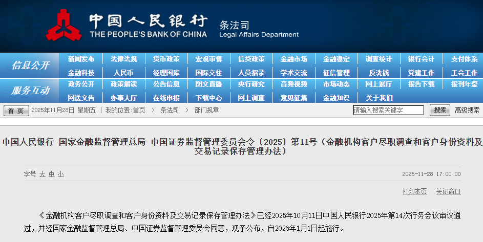Visit 金融知识 page
This screenshot has height=242, width=483.
(336, 98)
